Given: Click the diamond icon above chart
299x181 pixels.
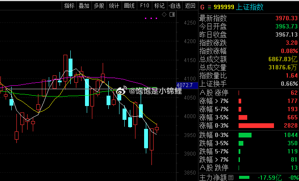Looking at the screenshot, I should 164,15.
